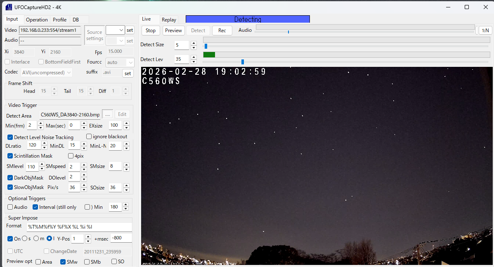
Task: Increase the Min(frm) spinner value
Action: [40, 123]
